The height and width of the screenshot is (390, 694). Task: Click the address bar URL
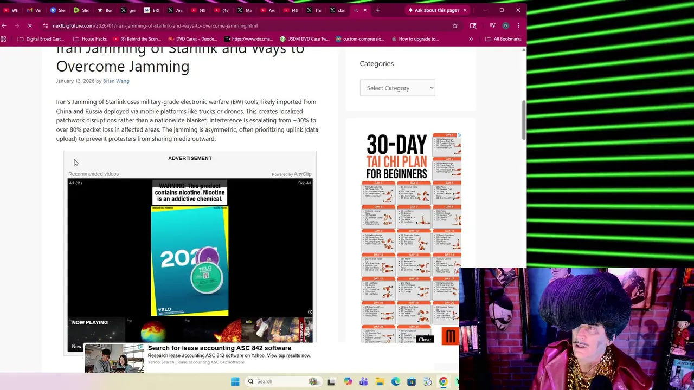click(155, 25)
